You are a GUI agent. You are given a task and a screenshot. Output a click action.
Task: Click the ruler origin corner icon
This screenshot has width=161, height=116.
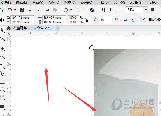tap(9, 34)
